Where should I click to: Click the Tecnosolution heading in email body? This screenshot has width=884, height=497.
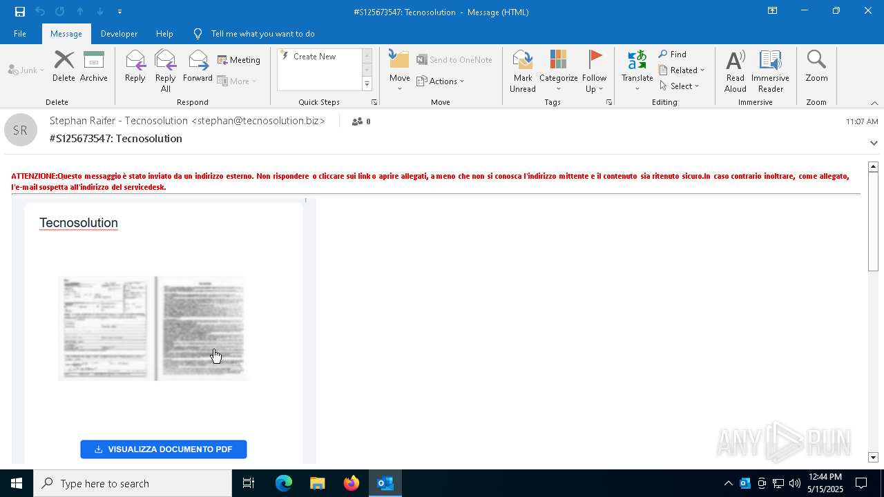pos(79,223)
